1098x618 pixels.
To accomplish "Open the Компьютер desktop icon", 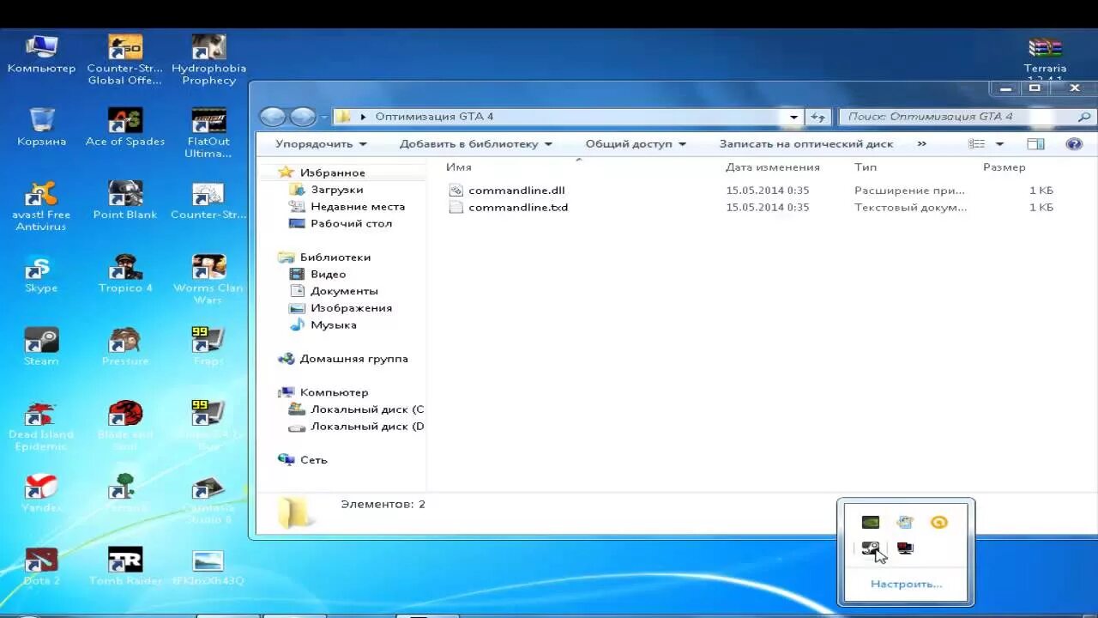I will coord(41,54).
